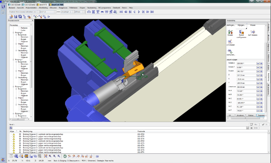Switch to the CAD GEOedit2 tab
Screen dimensions: 271x163
[x=29, y=5]
